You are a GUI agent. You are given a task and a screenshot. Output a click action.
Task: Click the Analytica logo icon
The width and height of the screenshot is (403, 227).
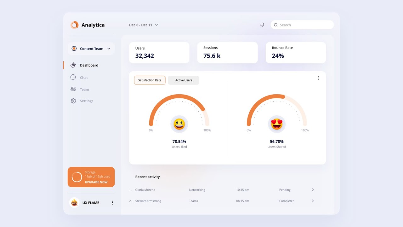[x=74, y=25]
